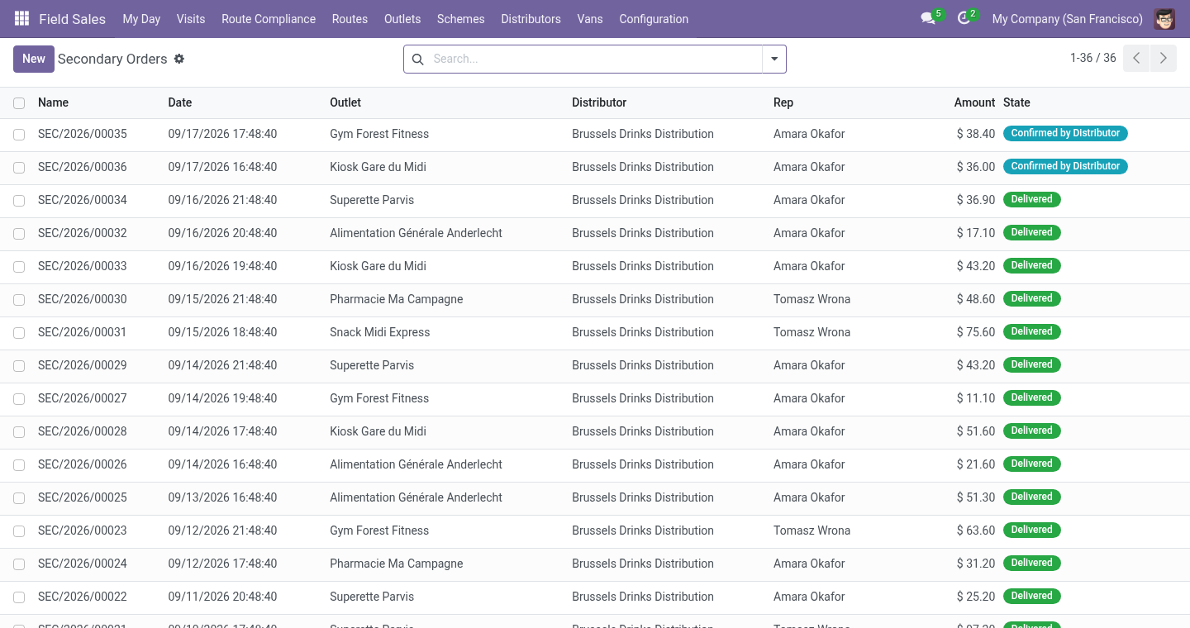1190x628 pixels.
Task: Click Confirmed by Distributor badge for SEC/2026/00035
Action: point(1065,133)
